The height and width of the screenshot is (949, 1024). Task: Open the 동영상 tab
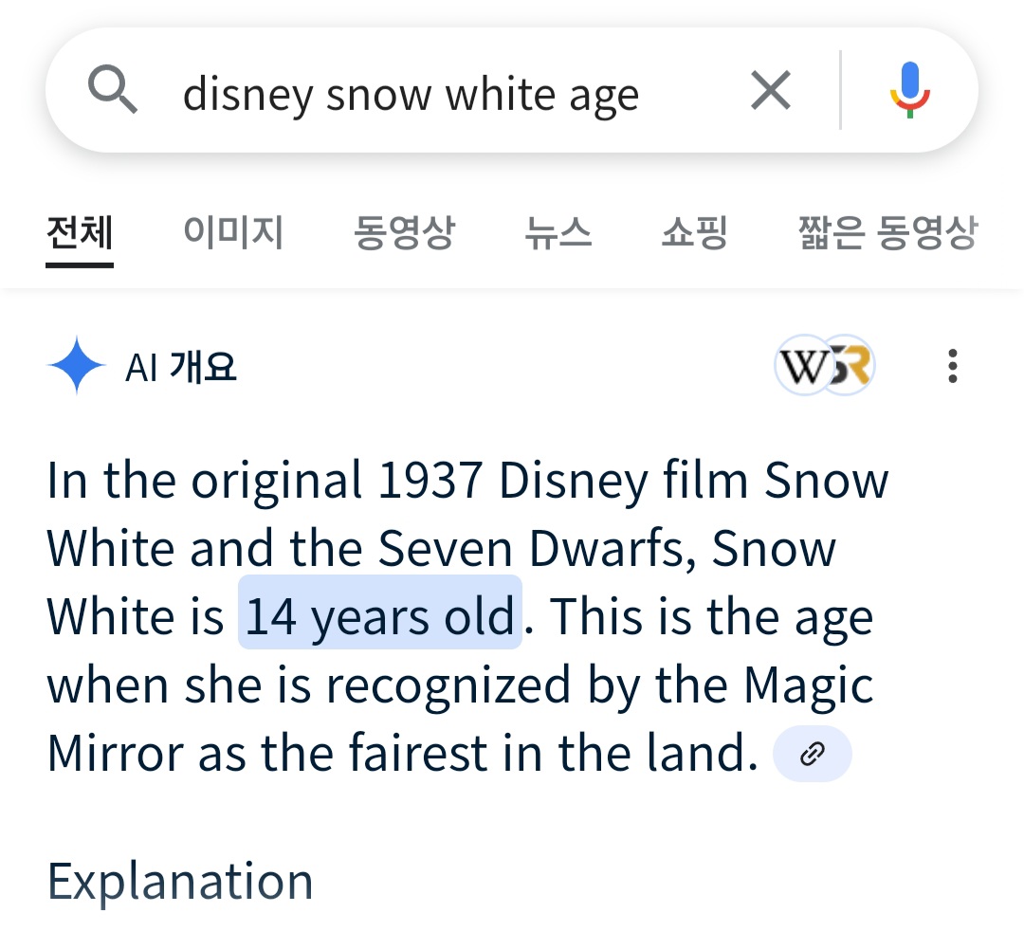(x=404, y=232)
